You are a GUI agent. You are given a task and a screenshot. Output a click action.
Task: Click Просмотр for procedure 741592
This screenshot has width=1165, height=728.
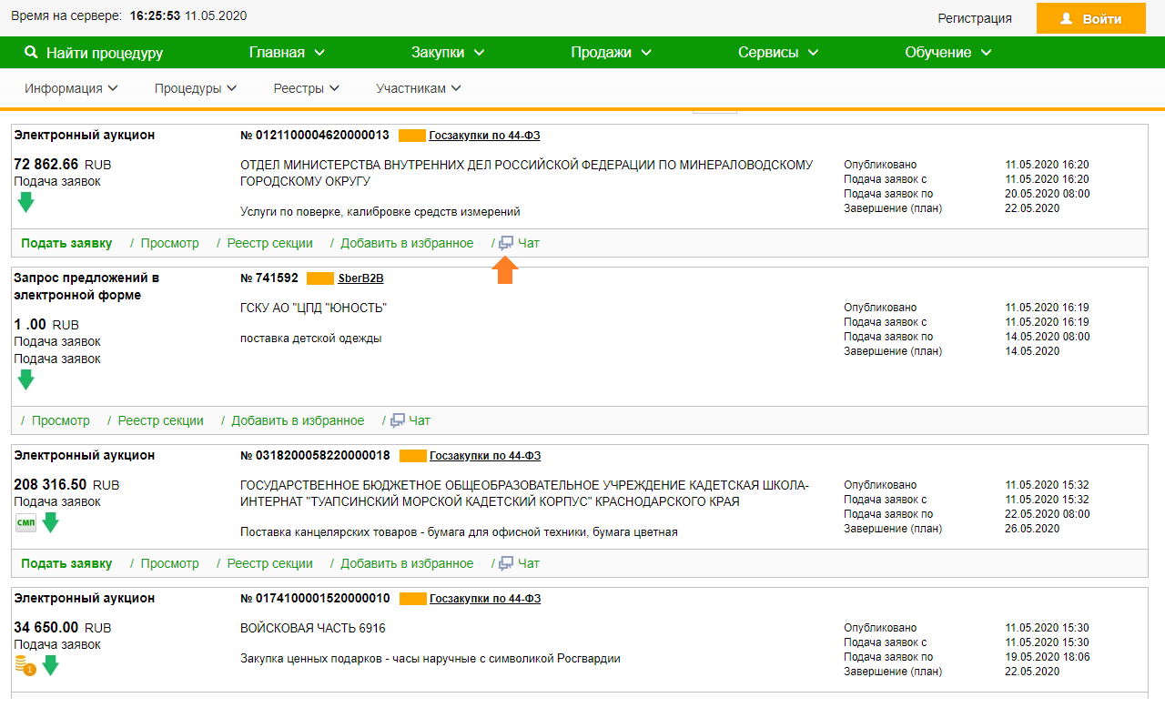coord(61,420)
